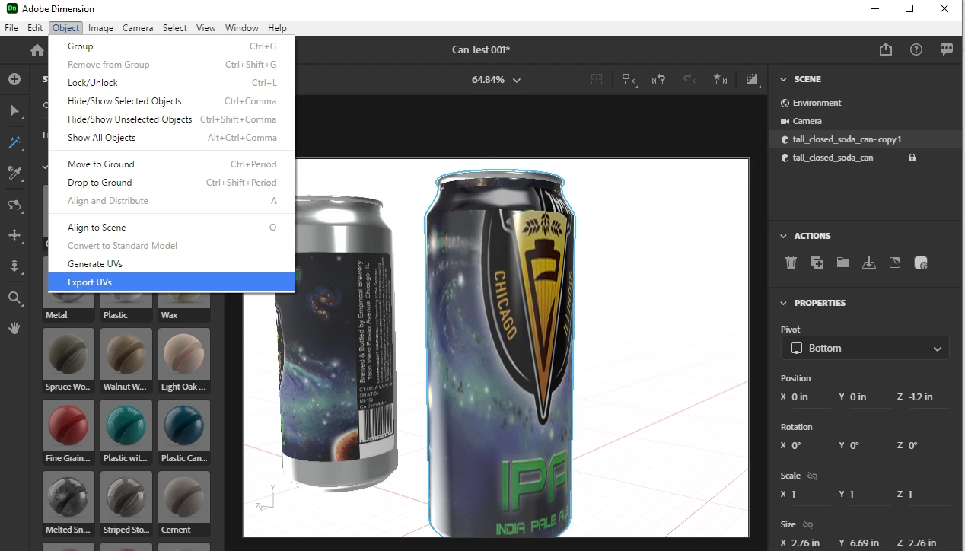
Task: Open the Camera menu
Action: [x=138, y=28]
